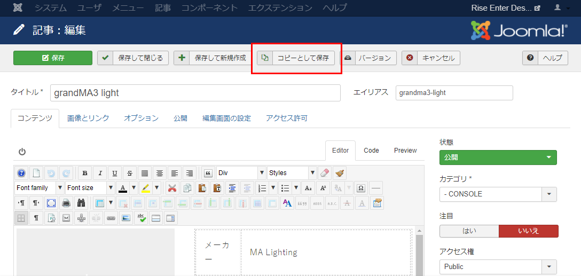Click the broom cleanup code icon
The width and height of the screenshot is (581, 276).
(x=340, y=173)
